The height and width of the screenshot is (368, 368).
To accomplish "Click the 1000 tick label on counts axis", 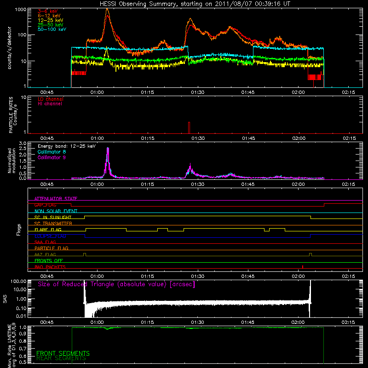I will point(20,10).
